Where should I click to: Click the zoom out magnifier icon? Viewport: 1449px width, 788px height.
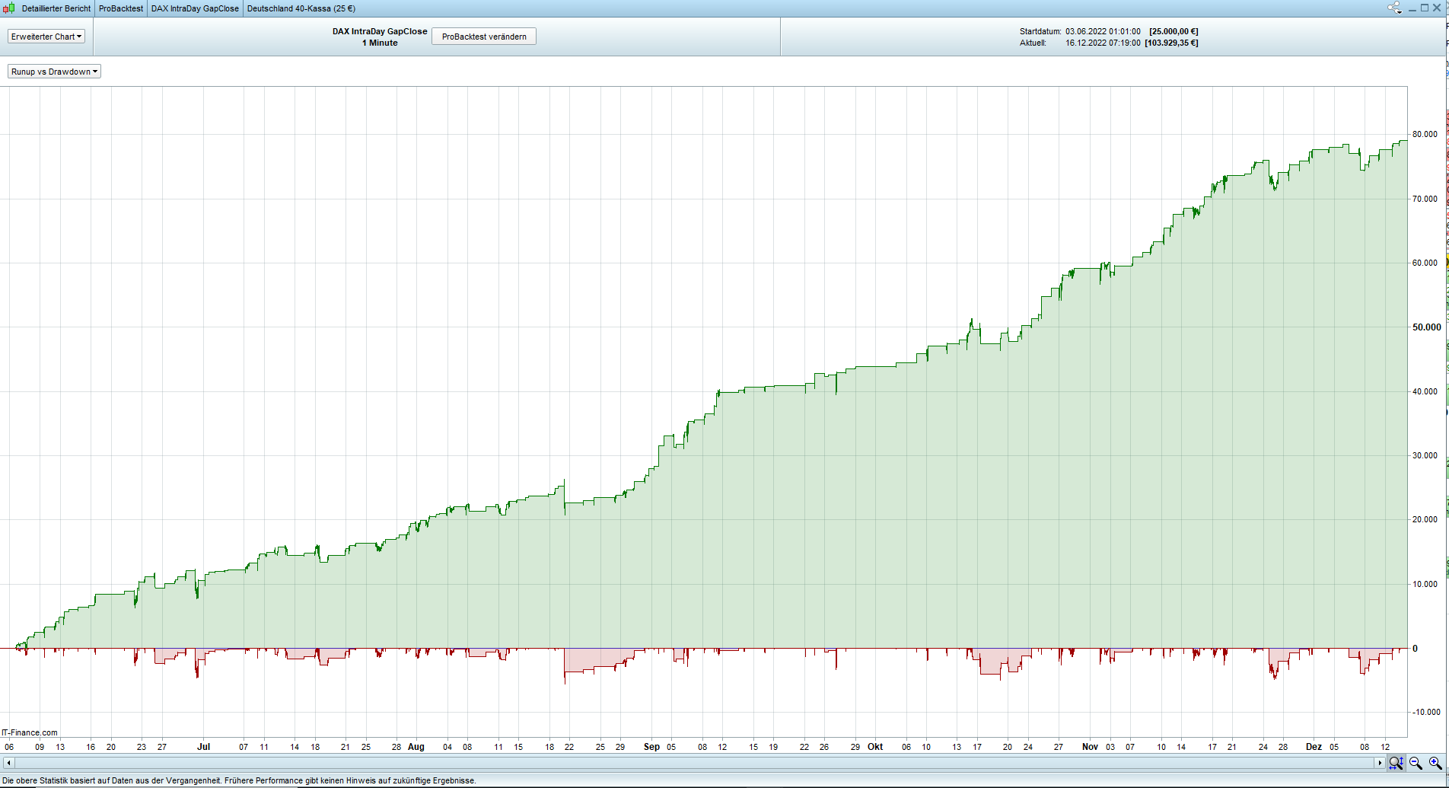(1416, 763)
